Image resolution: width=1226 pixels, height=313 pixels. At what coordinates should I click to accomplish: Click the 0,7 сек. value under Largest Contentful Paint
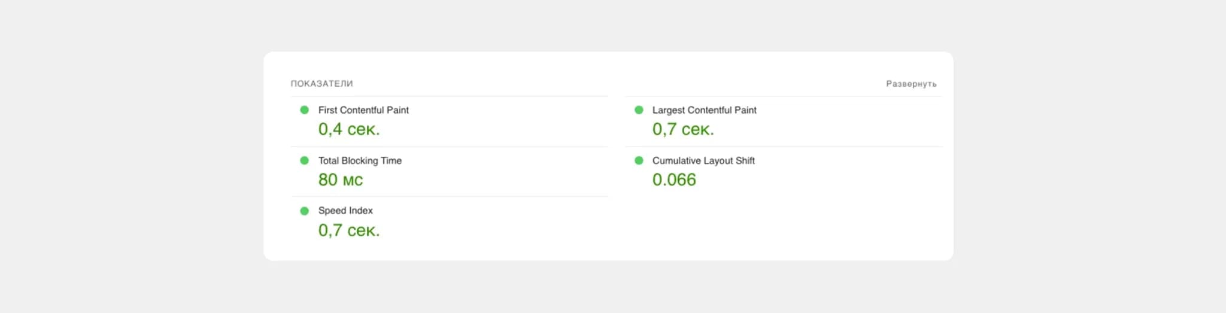point(682,129)
